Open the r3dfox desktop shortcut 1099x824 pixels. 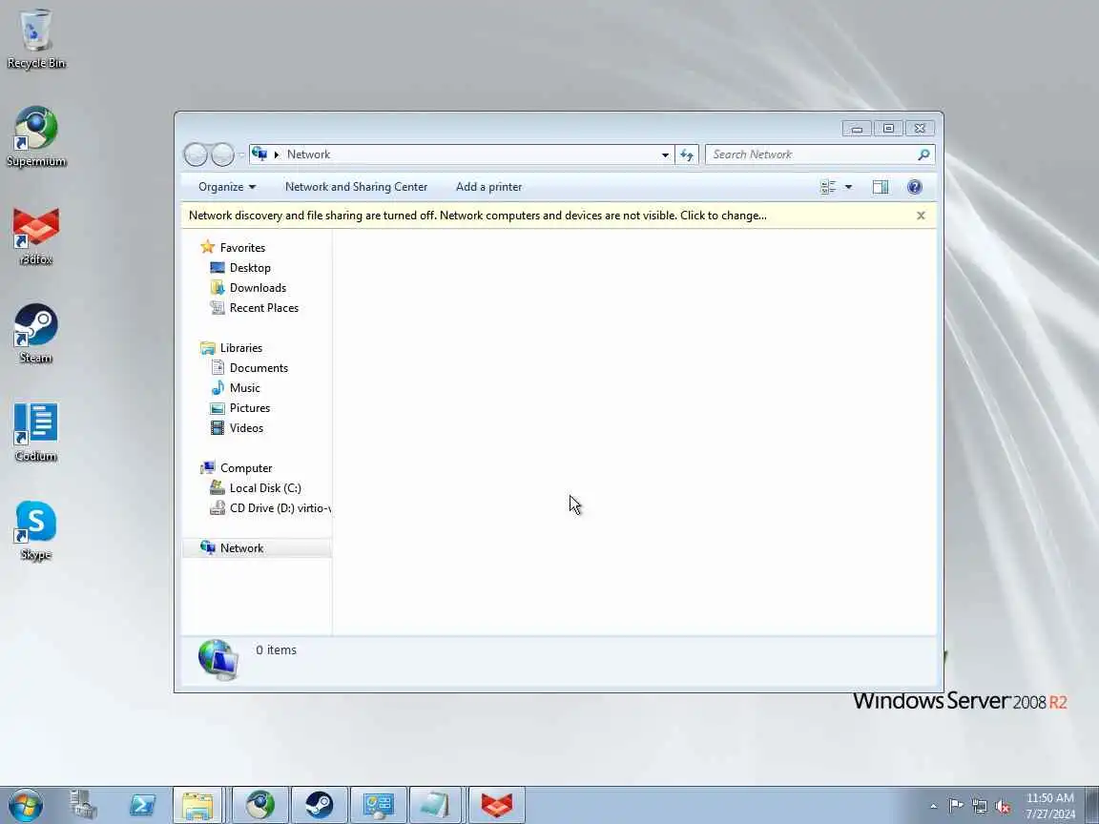[35, 237]
